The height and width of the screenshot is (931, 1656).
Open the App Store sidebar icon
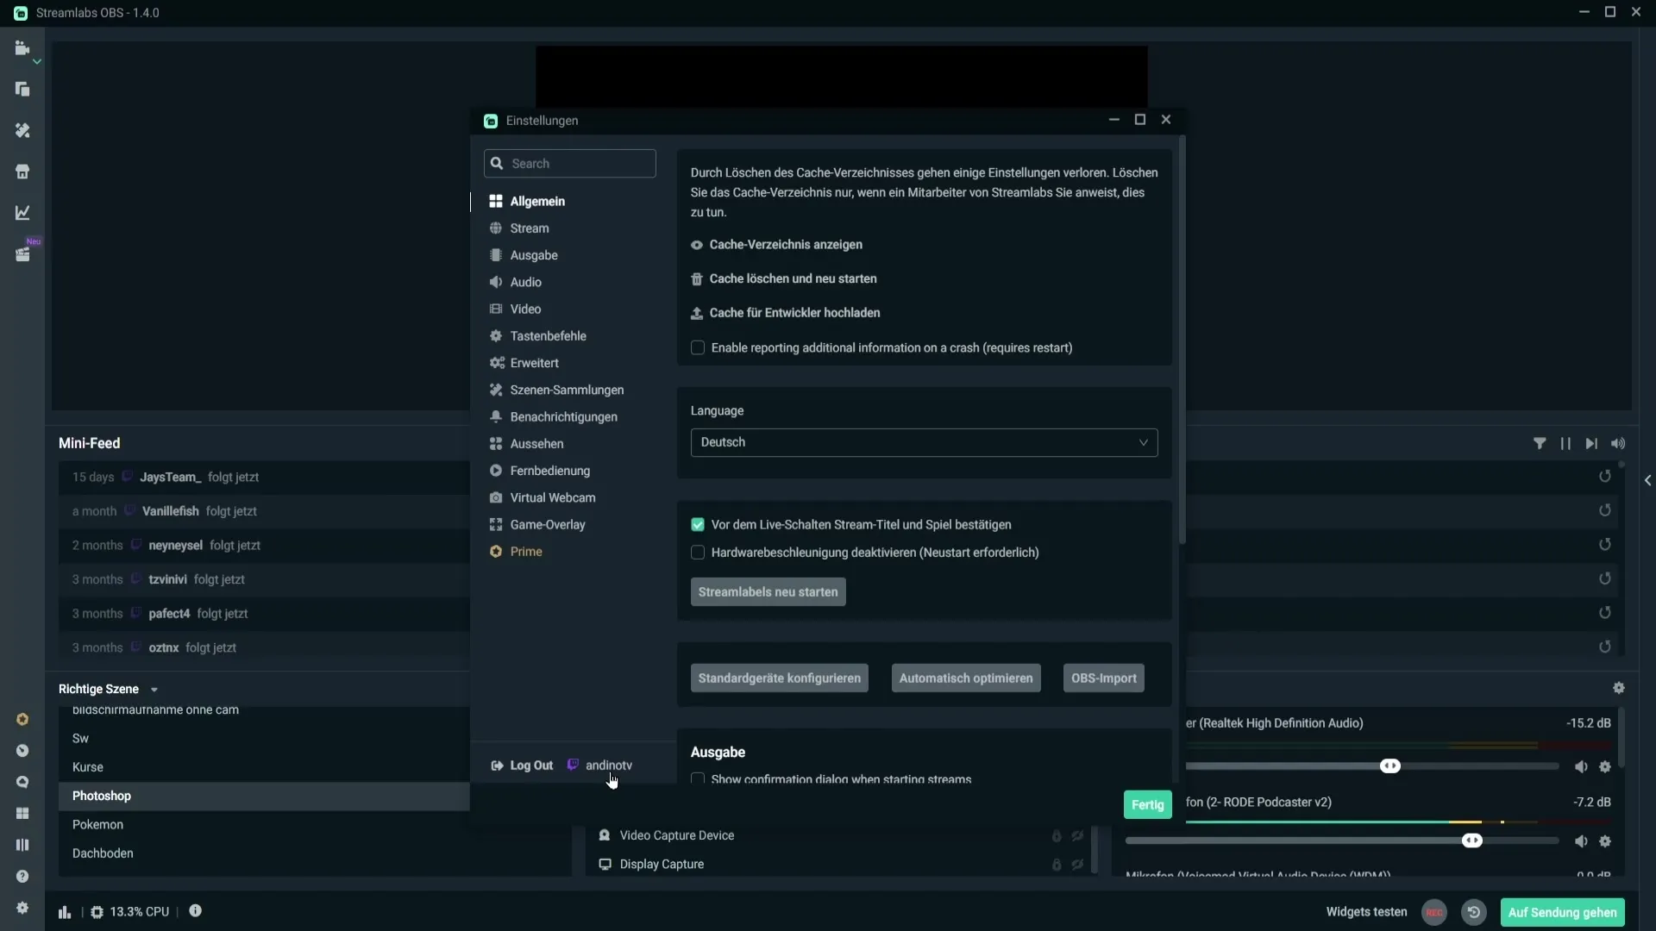tap(22, 172)
